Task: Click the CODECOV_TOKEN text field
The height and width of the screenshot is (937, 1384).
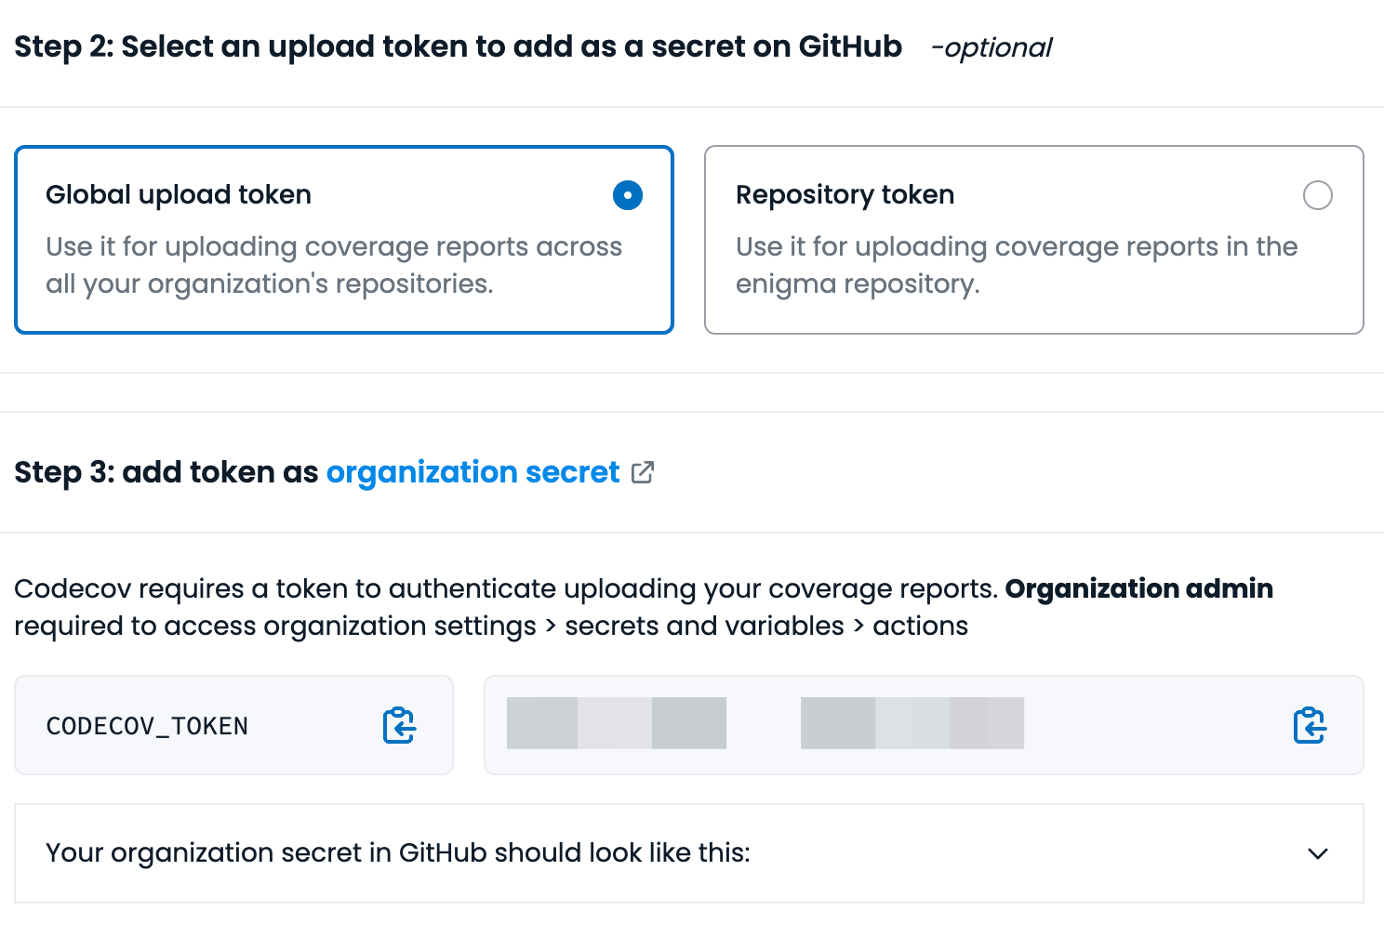Action: pos(147,726)
